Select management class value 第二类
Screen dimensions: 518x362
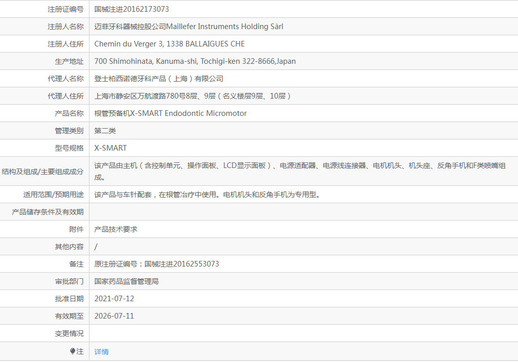tap(105, 131)
